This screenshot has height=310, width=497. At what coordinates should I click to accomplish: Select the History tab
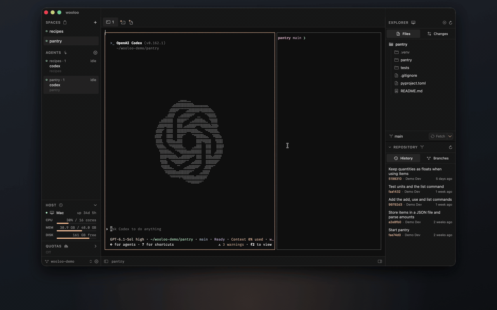(x=403, y=158)
